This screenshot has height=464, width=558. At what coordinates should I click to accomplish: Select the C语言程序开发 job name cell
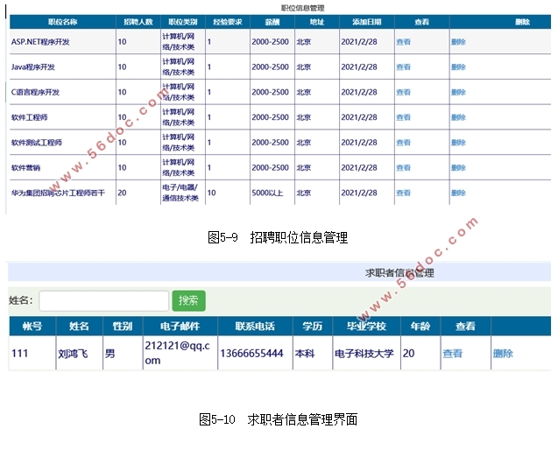pyautogui.click(x=63, y=93)
